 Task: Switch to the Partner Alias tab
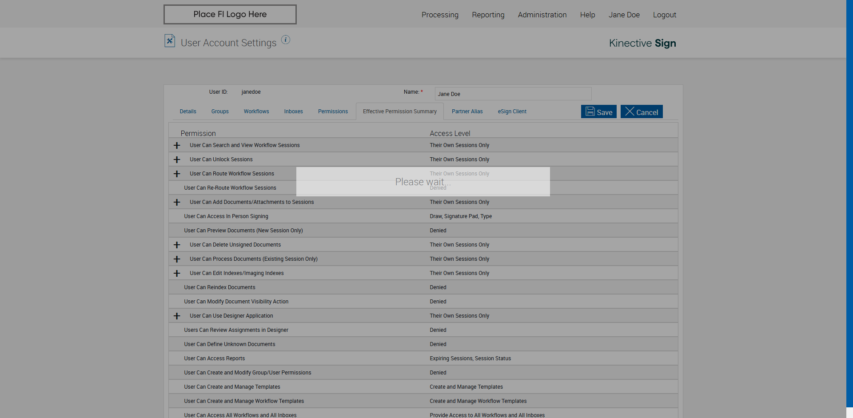(467, 111)
